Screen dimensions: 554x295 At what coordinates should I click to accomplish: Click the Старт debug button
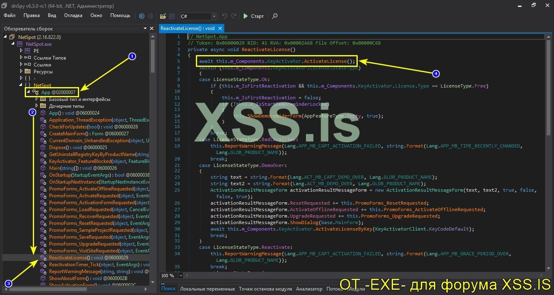(253, 16)
